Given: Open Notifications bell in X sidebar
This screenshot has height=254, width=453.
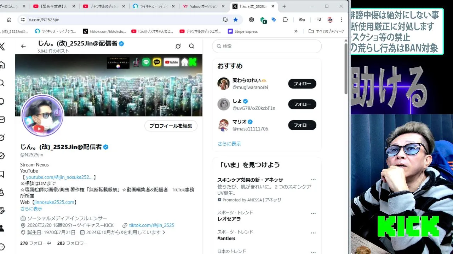Looking at the screenshot, I should (x=2, y=102).
